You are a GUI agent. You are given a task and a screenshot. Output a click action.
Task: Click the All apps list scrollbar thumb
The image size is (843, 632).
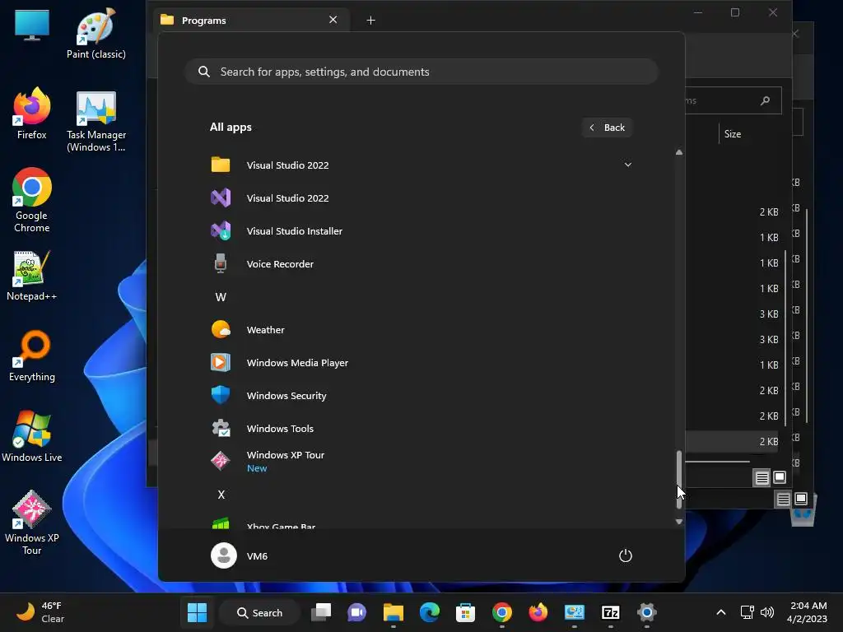click(679, 480)
